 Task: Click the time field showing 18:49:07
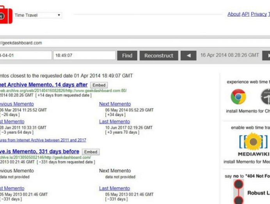pyautogui.click(x=84, y=55)
